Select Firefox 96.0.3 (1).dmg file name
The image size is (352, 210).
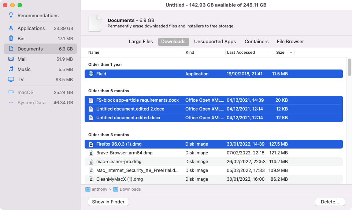coord(119,144)
